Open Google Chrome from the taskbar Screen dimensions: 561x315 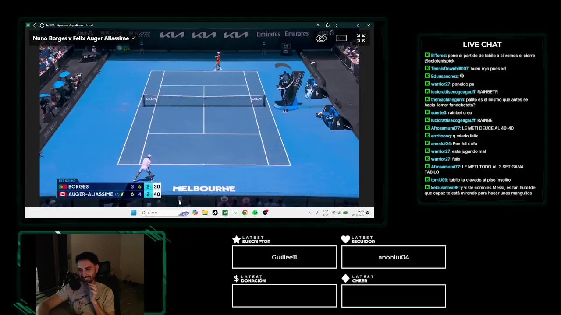tap(245, 213)
